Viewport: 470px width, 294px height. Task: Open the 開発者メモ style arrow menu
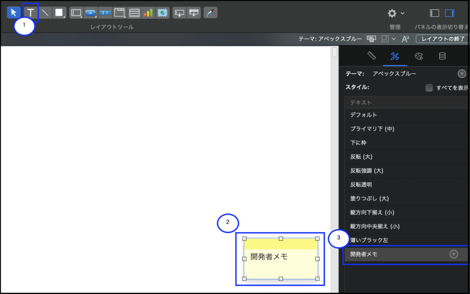pos(453,255)
